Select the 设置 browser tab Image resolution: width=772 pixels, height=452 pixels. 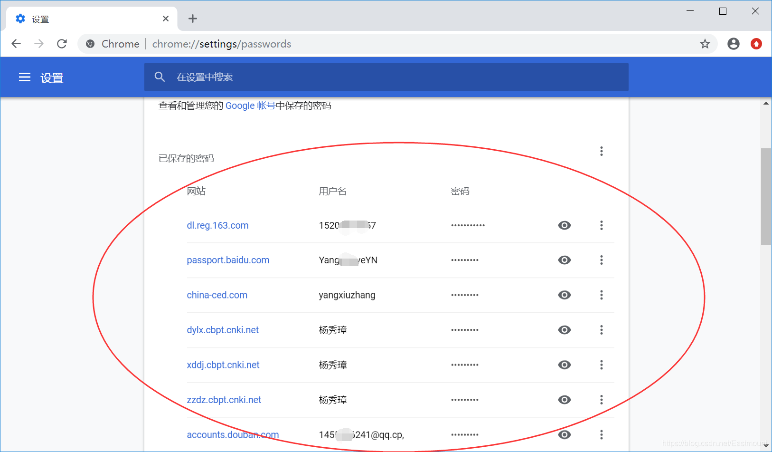point(92,19)
